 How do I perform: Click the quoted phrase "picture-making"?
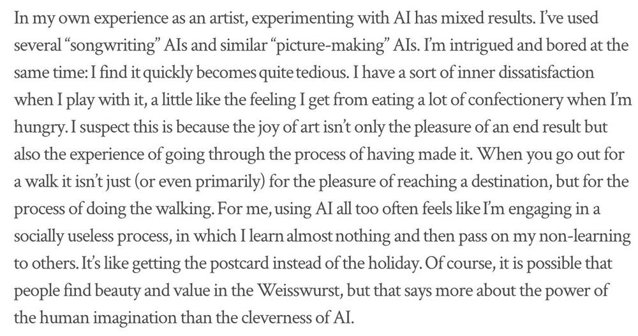click(x=330, y=46)
